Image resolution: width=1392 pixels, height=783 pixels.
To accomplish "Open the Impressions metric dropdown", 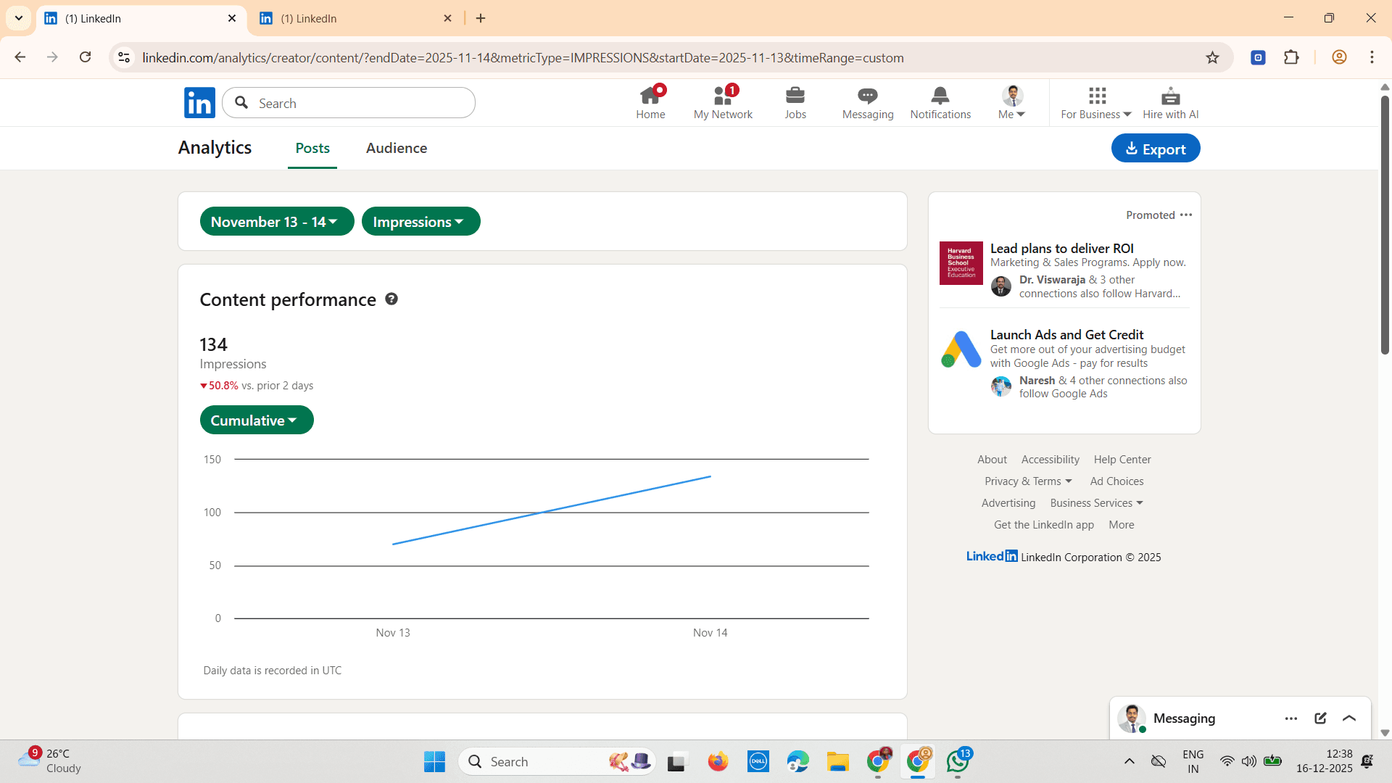I will [420, 222].
